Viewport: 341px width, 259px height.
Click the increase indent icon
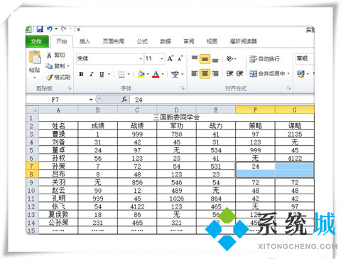[239, 74]
